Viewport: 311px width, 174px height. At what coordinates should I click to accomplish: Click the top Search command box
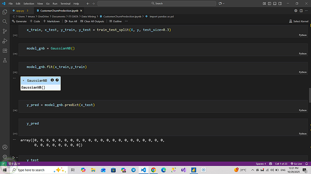click(x=157, y=3)
